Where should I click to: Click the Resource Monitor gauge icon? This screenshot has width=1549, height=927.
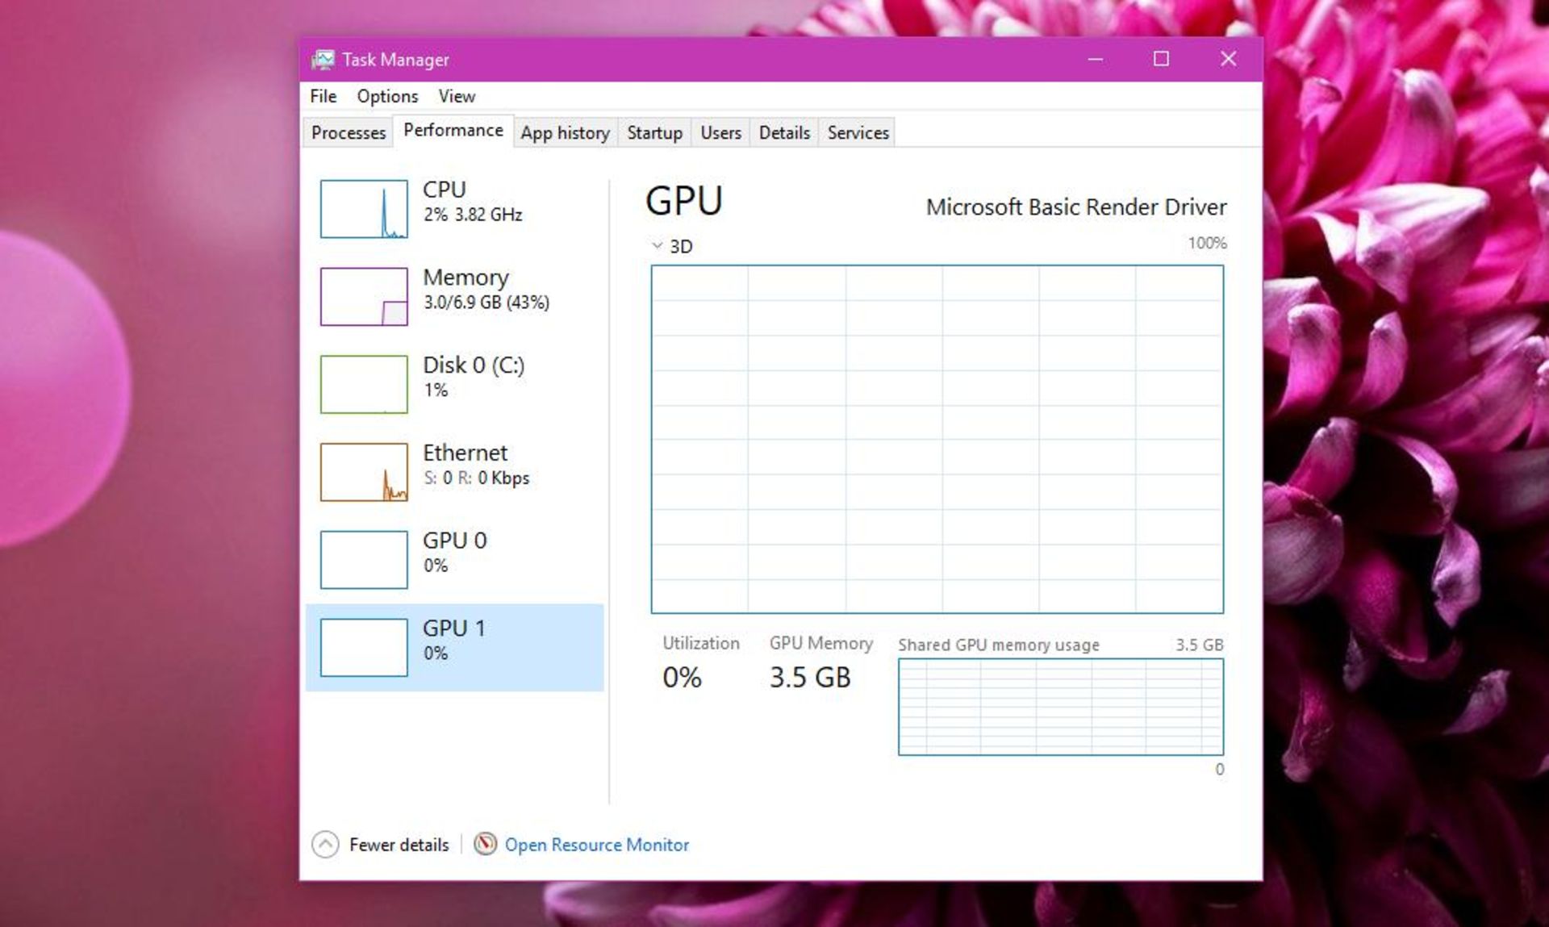(485, 844)
